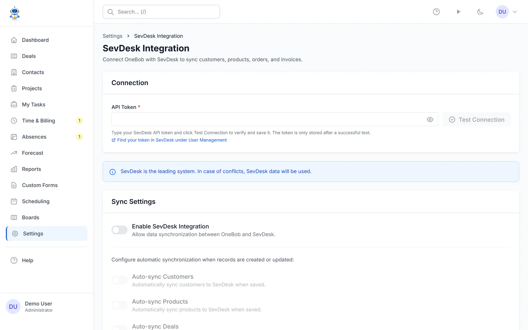
Task: Open Deals in the sidebar
Action: coord(47,56)
